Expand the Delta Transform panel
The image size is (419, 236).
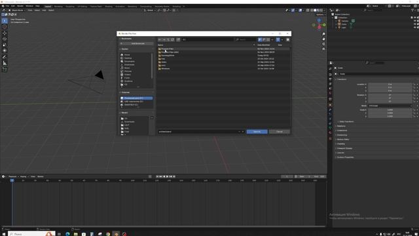coord(346,122)
